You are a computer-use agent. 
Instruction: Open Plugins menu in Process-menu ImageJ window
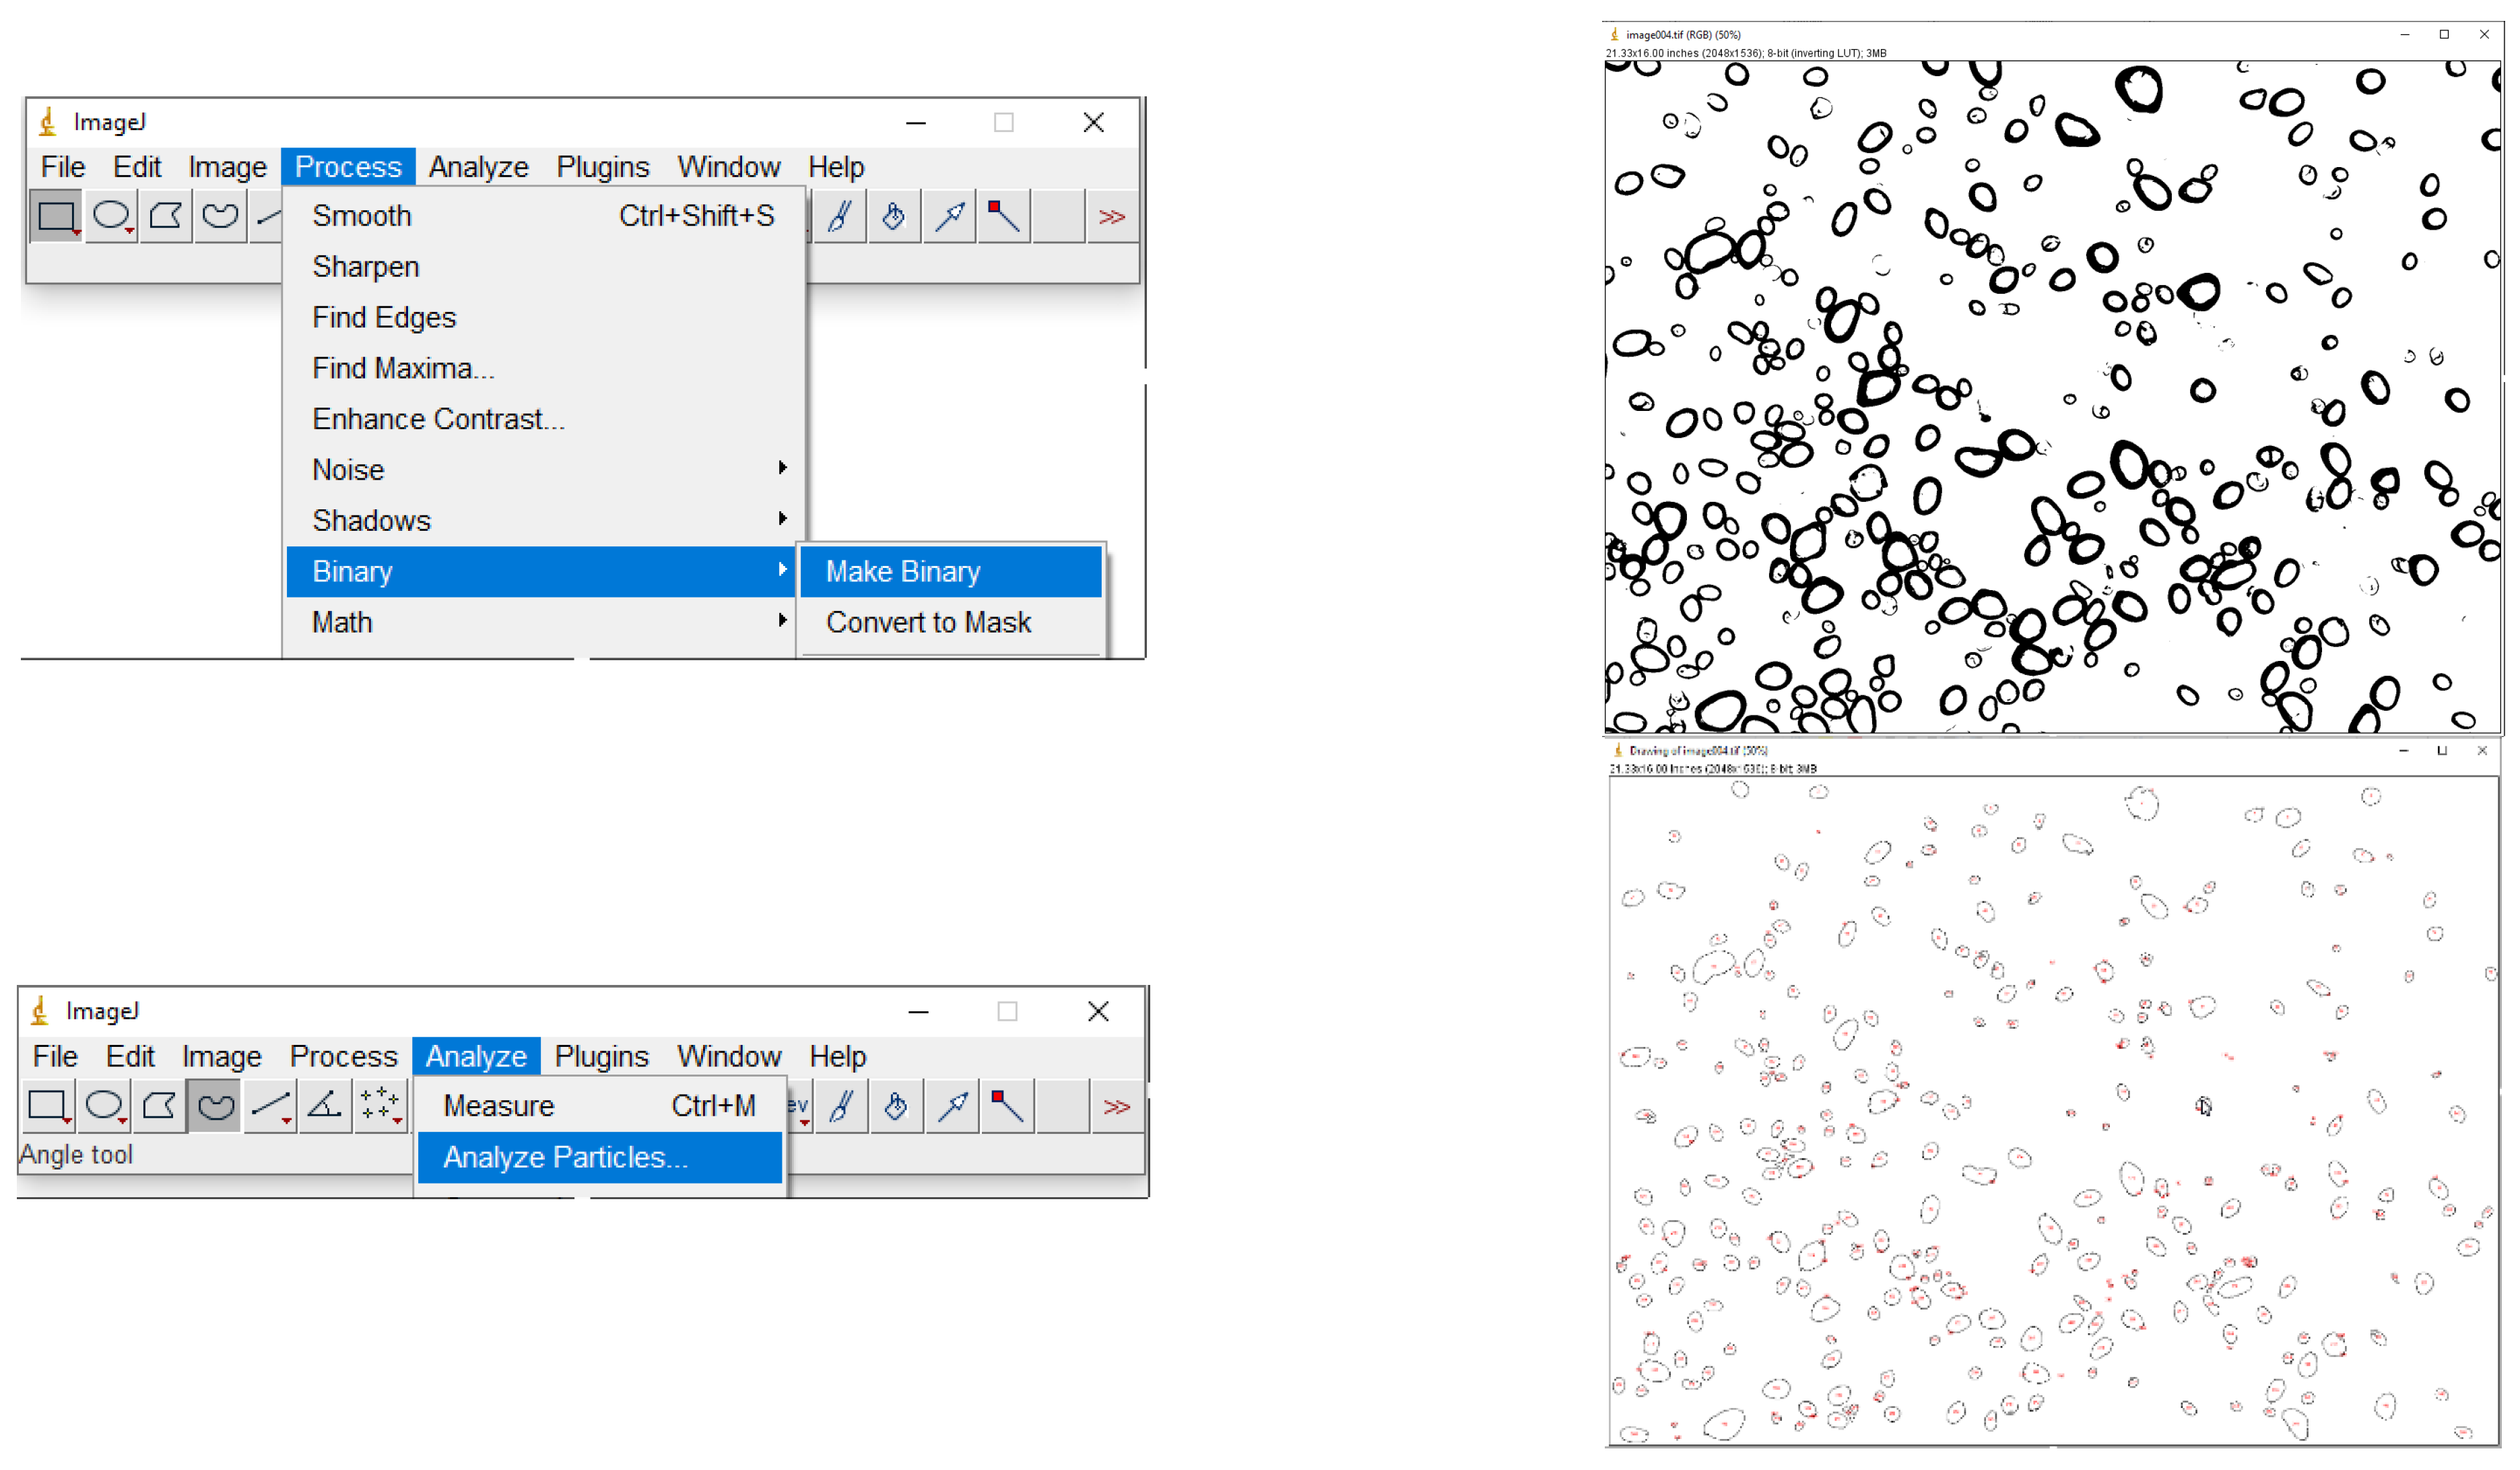coord(603,166)
